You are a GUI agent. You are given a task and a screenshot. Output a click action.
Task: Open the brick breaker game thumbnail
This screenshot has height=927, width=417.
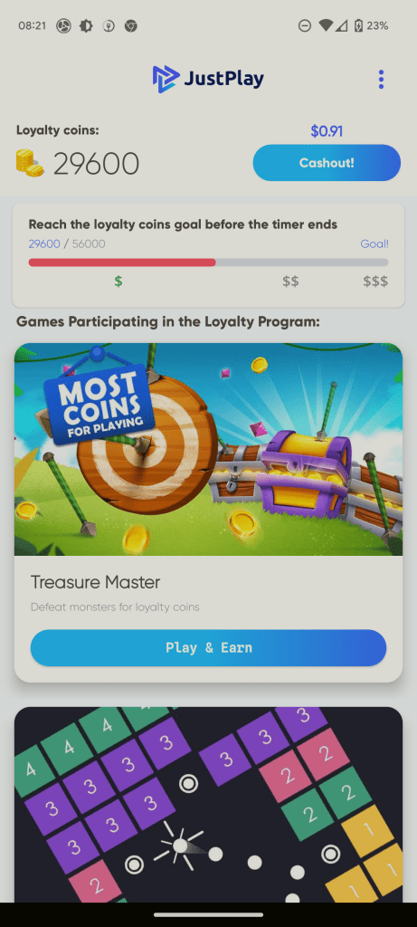click(208, 805)
